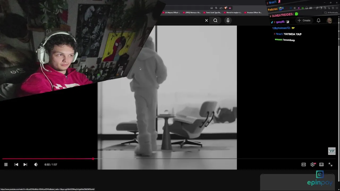Screen dimensions: 340x191
Task: Open 'Mersin'in meşhur ci...' bookmark
Action: click(233, 12)
